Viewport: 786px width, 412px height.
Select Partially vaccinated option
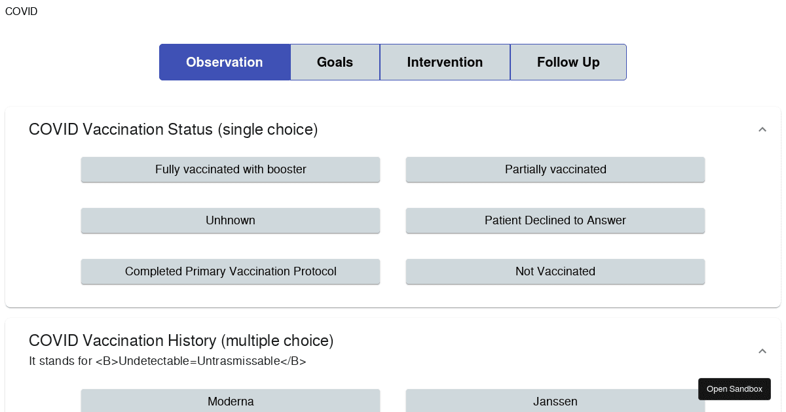pos(555,169)
